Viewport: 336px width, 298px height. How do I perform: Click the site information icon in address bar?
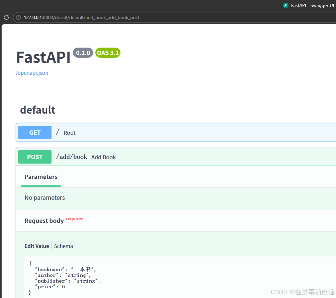19,17
